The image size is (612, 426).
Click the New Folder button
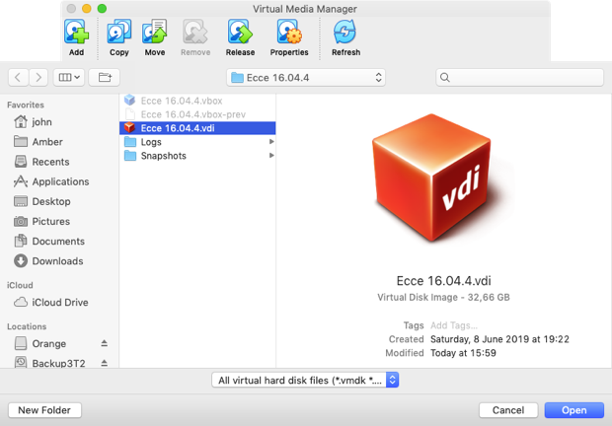pyautogui.click(x=44, y=410)
